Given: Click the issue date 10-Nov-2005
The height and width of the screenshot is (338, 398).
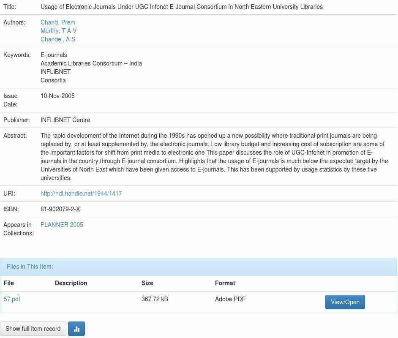Looking at the screenshot, I should tap(57, 96).
